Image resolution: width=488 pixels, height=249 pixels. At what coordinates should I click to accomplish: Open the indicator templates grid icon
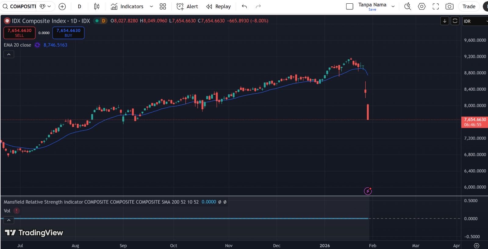[163, 6]
